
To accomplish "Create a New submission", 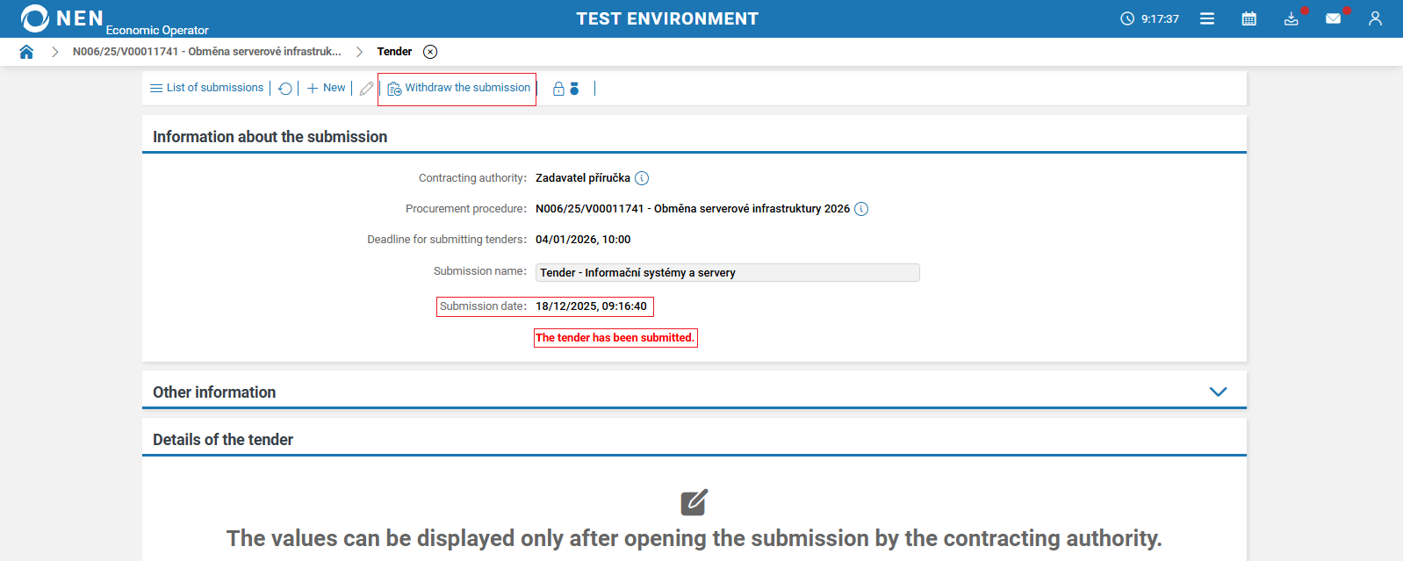I will point(326,88).
